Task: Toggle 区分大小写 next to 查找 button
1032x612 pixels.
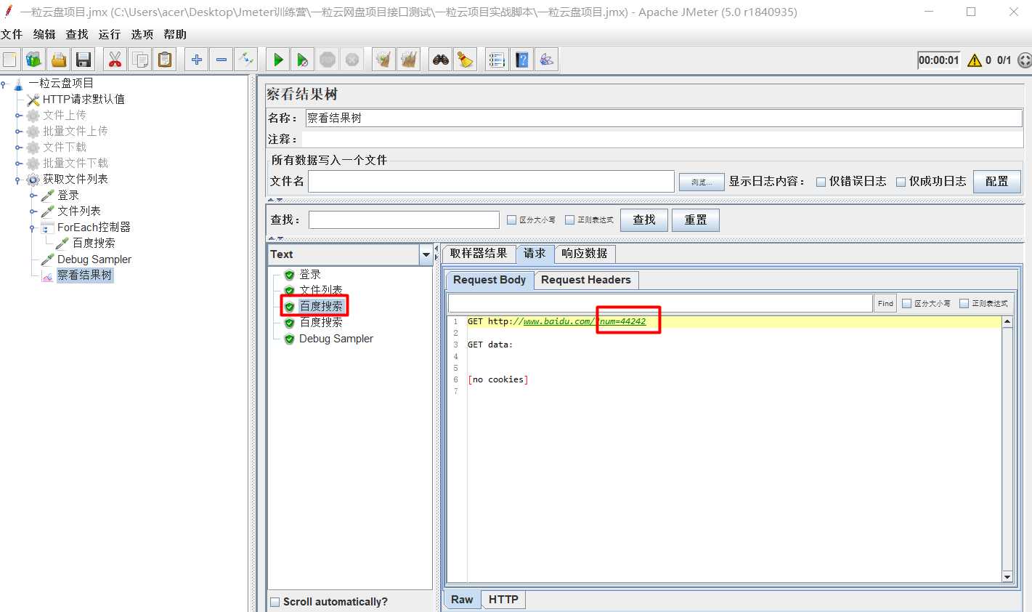Action: [x=511, y=220]
